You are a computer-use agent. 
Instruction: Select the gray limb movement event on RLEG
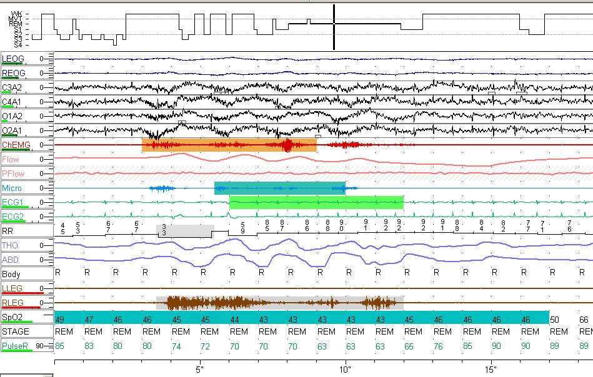(x=280, y=303)
